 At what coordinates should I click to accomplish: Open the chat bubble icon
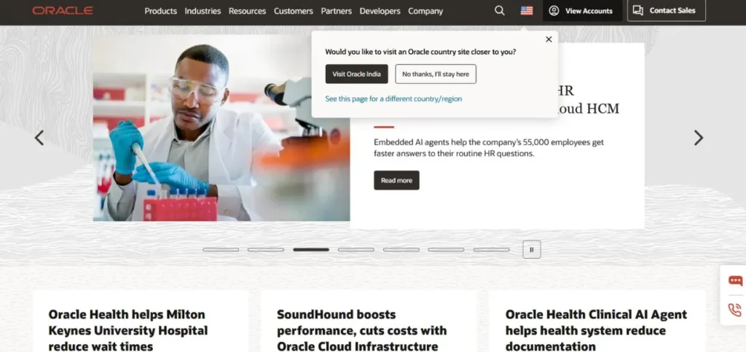[x=735, y=281]
